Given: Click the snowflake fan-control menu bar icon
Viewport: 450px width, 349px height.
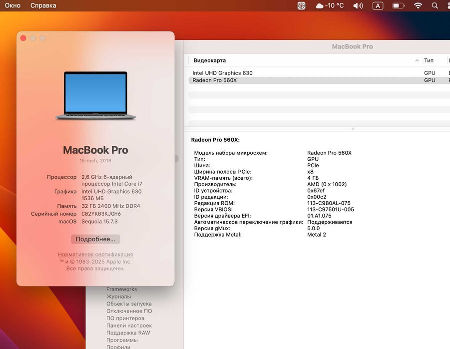Looking at the screenshot, I should [301, 5].
